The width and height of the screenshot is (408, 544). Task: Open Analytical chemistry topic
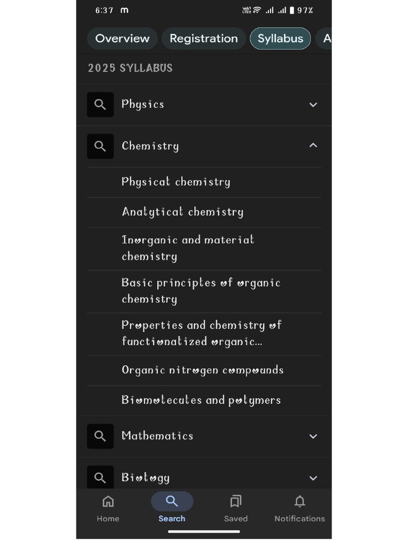click(x=182, y=212)
